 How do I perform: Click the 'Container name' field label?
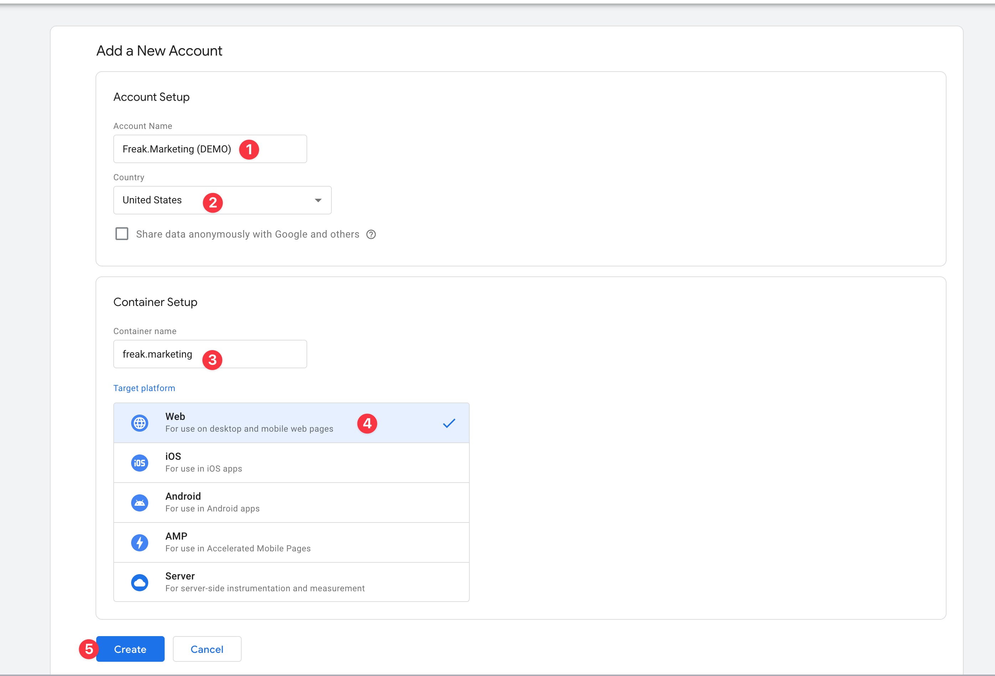pyautogui.click(x=145, y=331)
